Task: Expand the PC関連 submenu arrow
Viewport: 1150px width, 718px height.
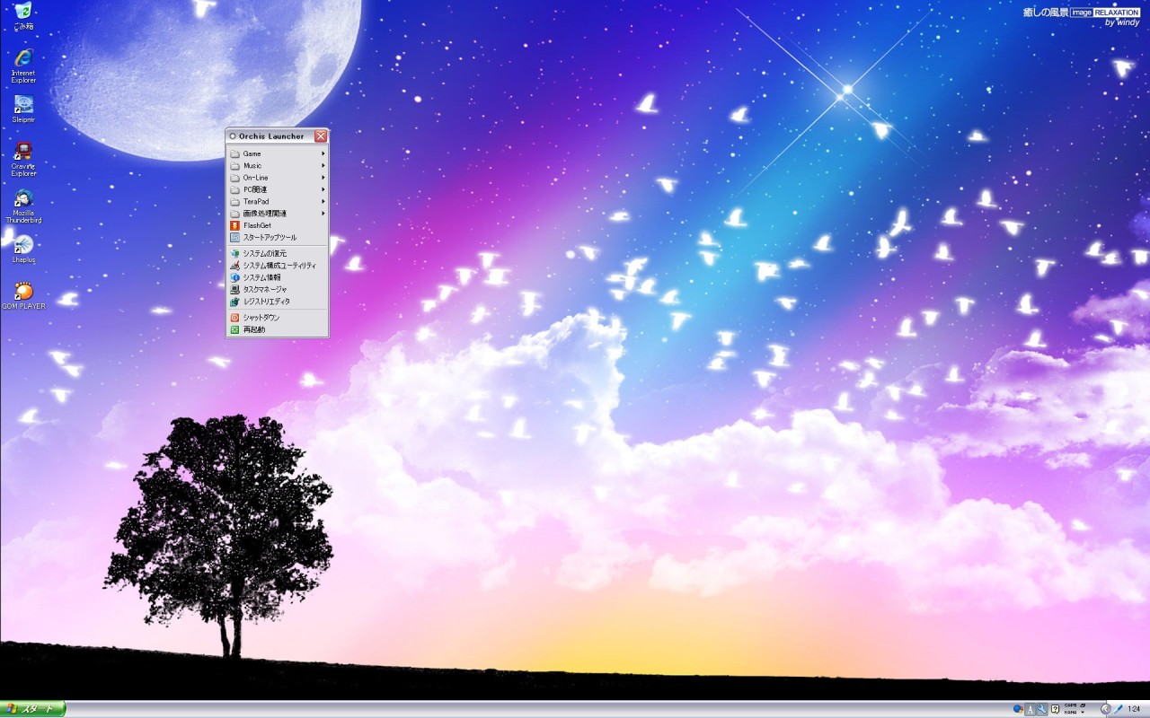Action: (x=323, y=189)
